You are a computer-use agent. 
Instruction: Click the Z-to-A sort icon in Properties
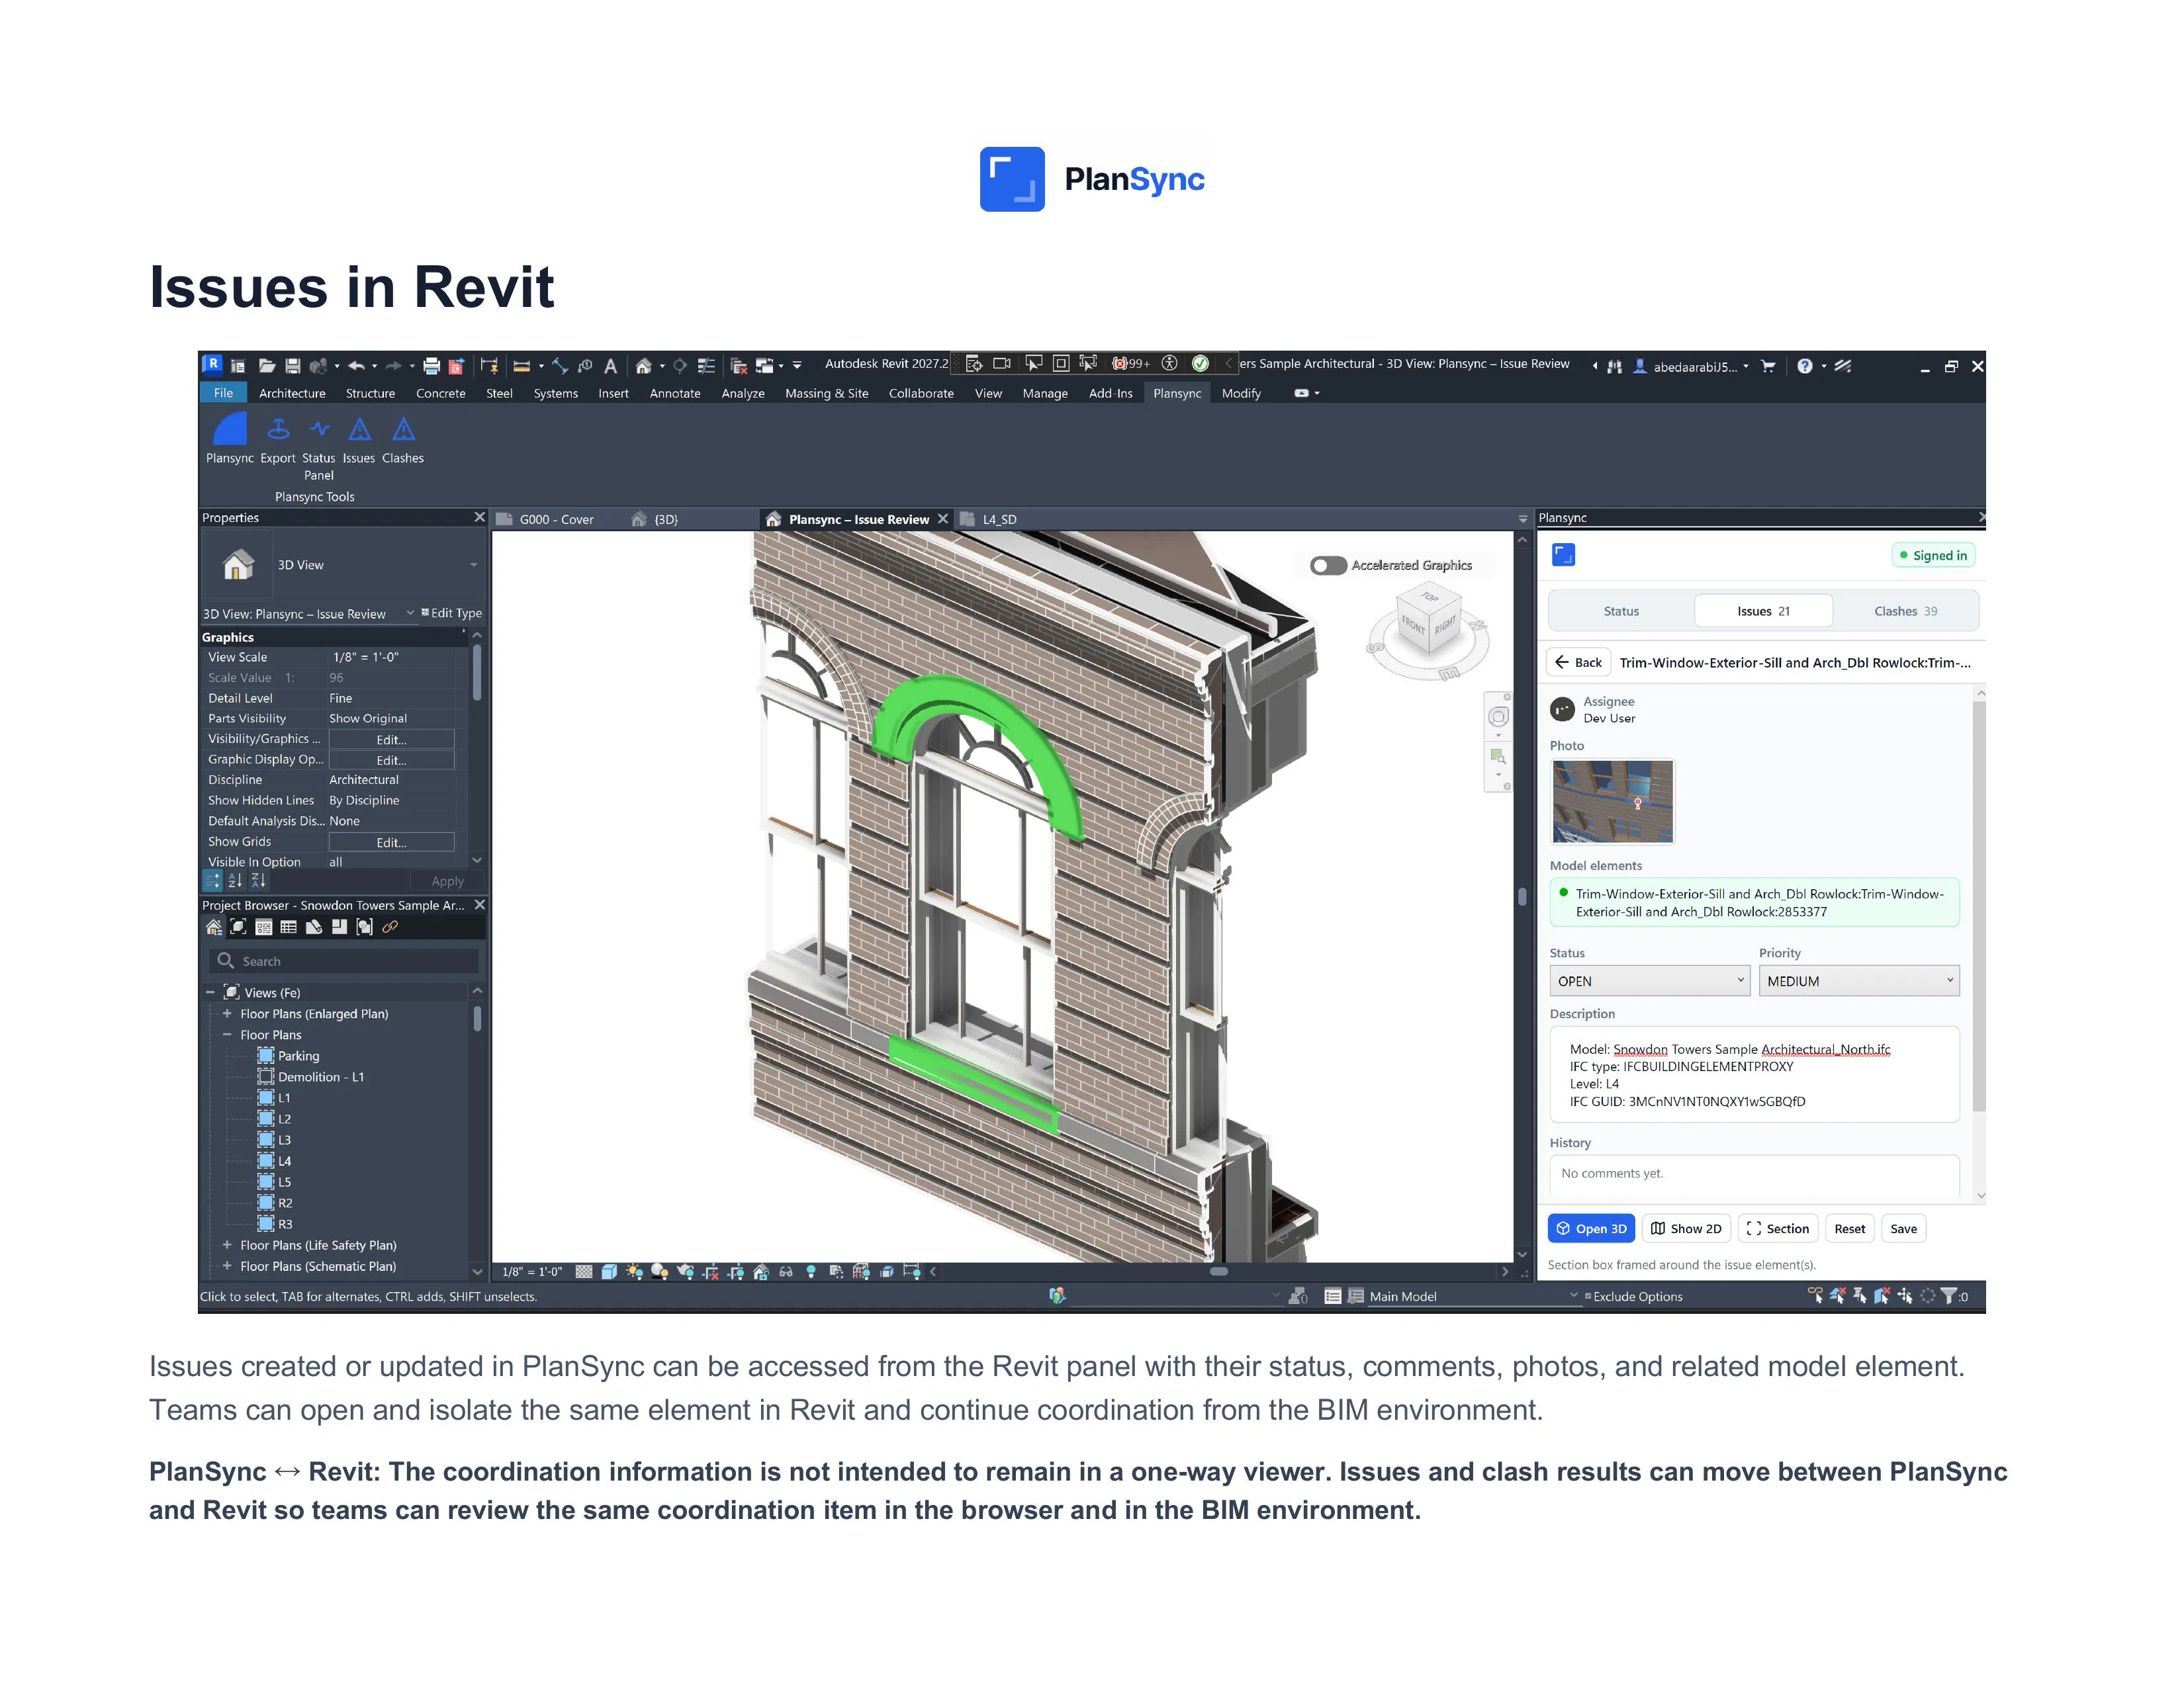pyautogui.click(x=258, y=881)
